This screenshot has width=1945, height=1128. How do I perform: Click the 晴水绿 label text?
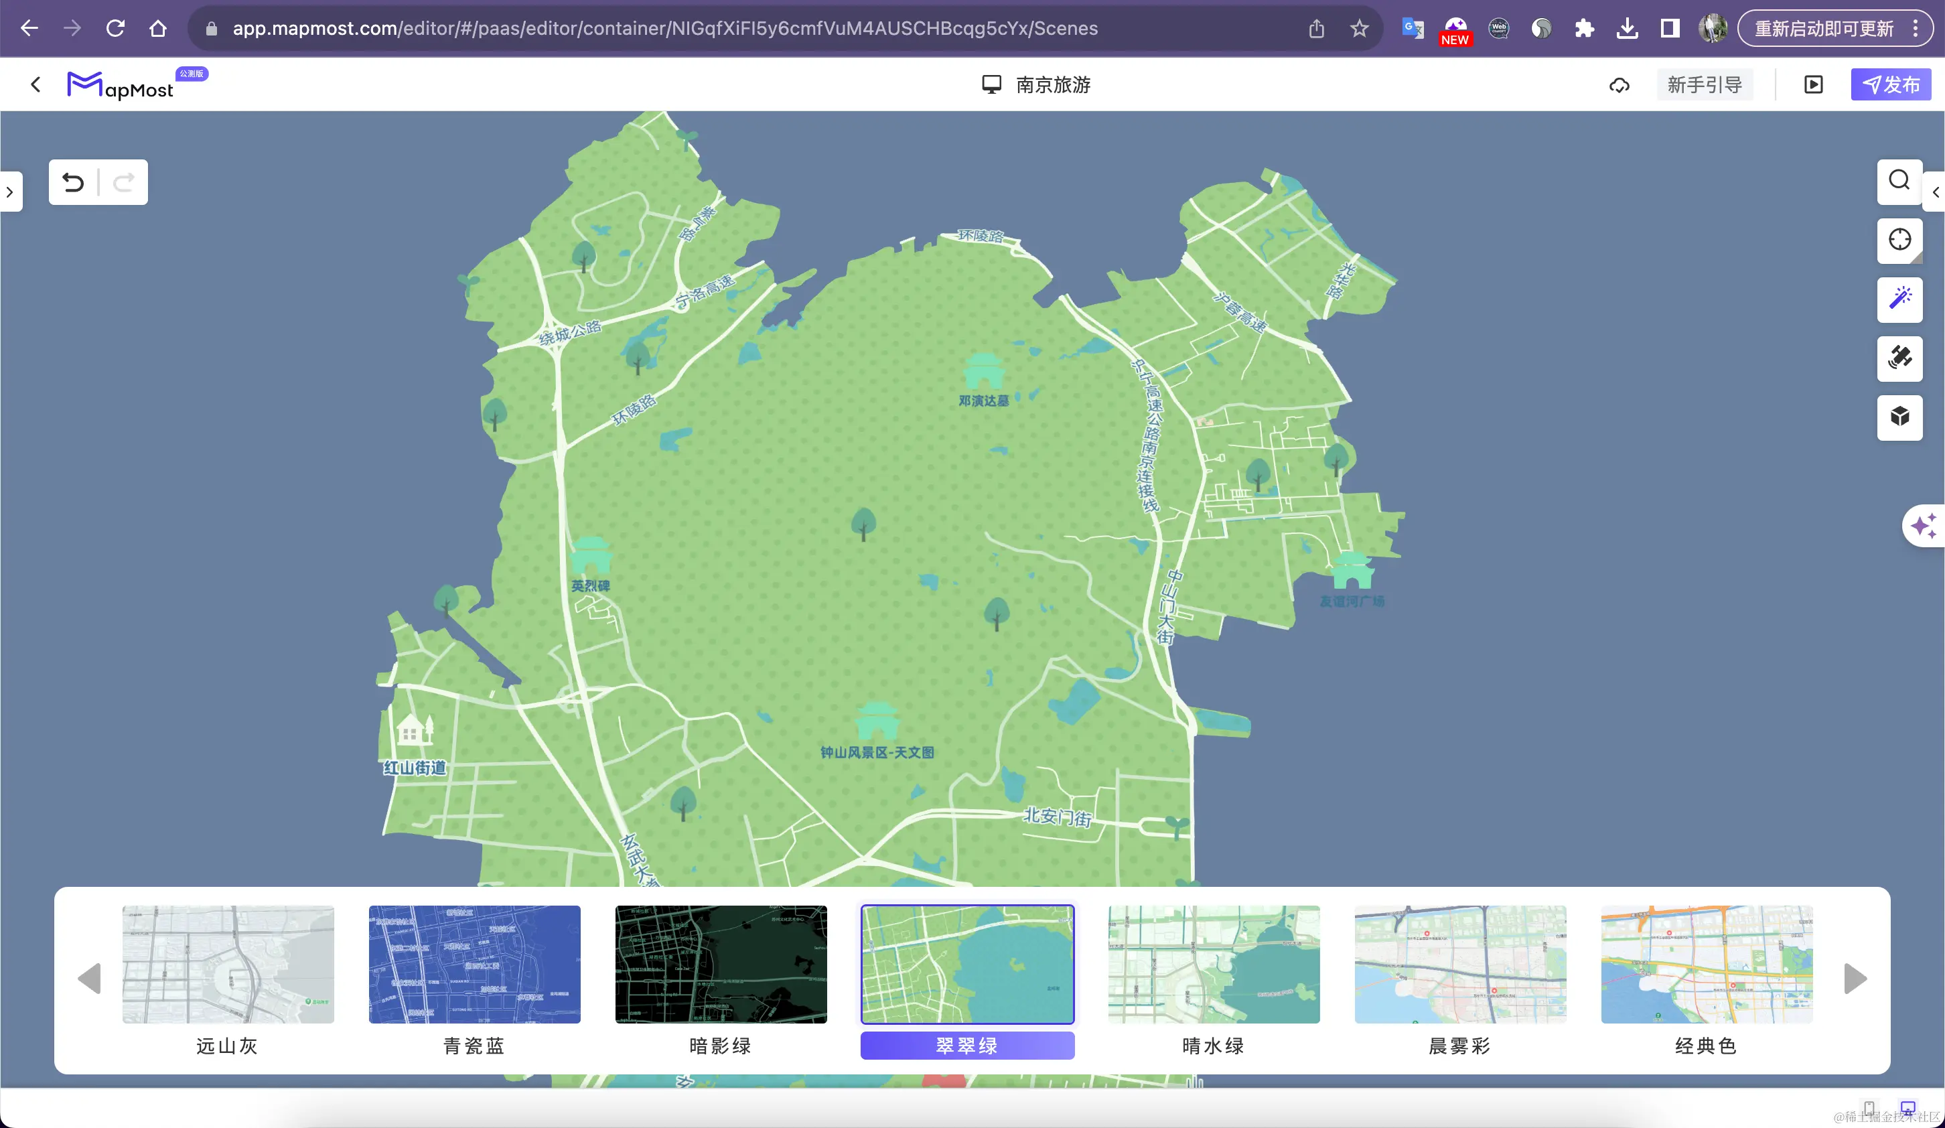(1214, 1046)
